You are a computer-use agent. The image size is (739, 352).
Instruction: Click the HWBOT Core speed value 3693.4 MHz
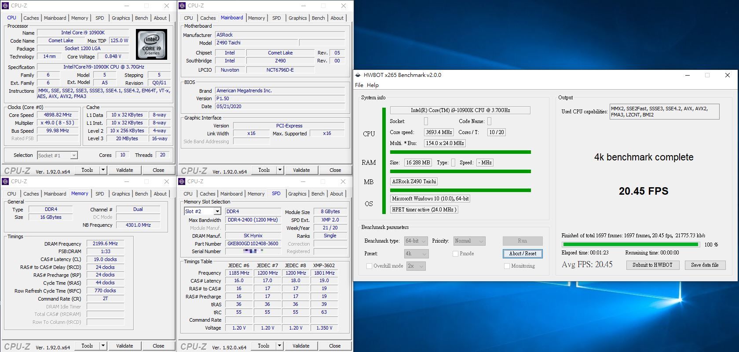click(439, 132)
